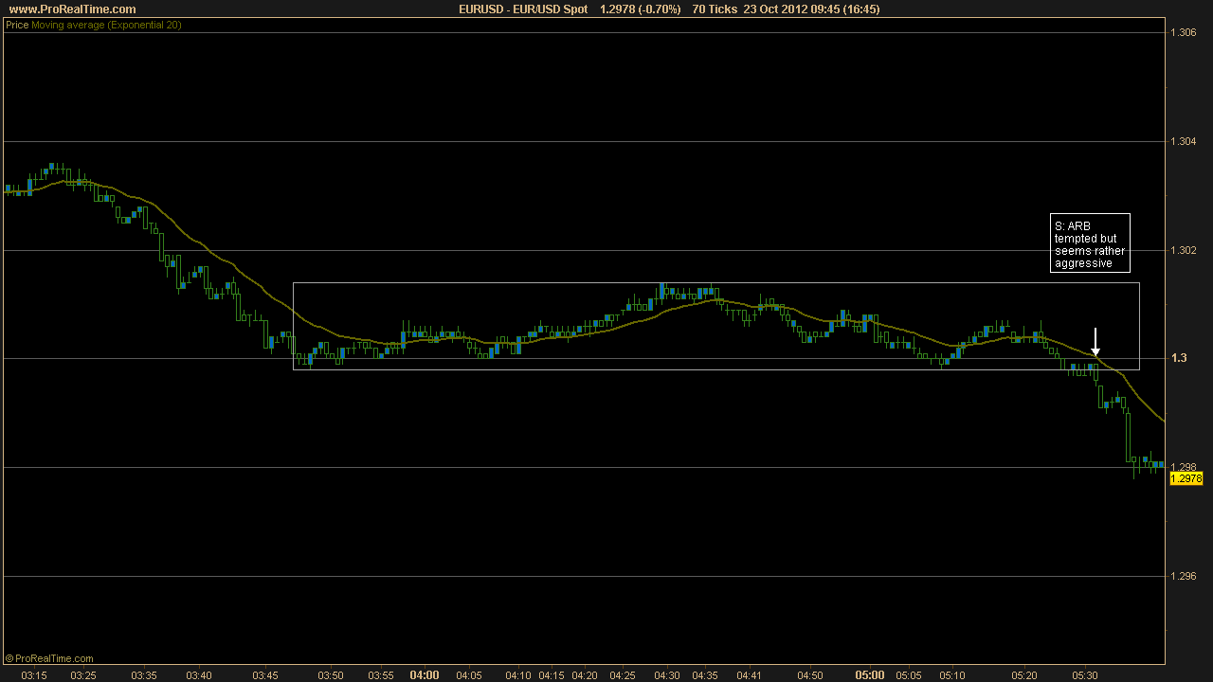Viewport: 1213px width, 682px height.
Task: Click the 03:25 time axis label
Action: tap(83, 675)
